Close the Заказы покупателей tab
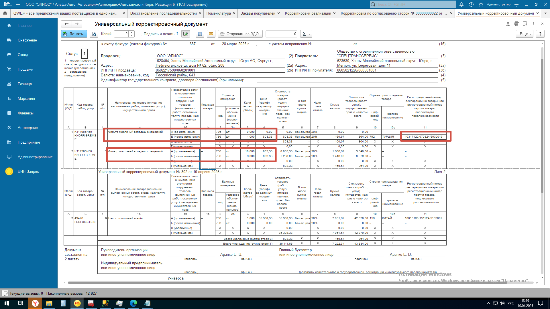 (278, 13)
